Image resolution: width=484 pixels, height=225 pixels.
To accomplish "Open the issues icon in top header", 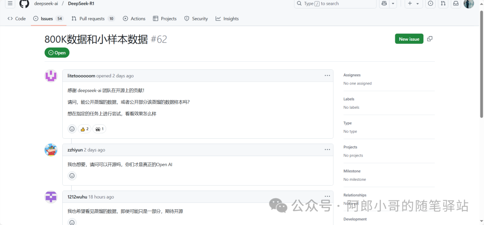I will coord(430,4).
